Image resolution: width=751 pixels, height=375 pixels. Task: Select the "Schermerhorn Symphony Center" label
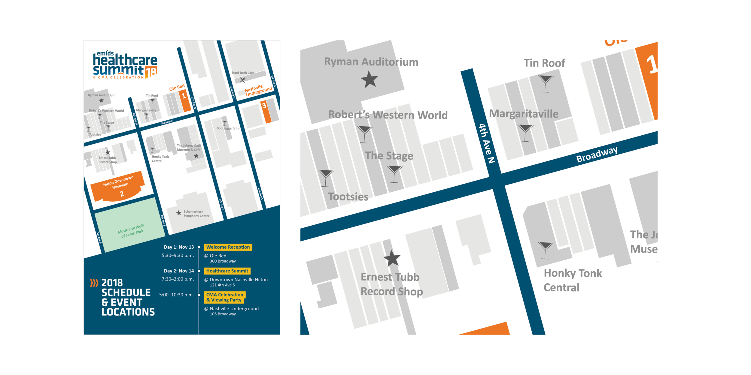196,214
